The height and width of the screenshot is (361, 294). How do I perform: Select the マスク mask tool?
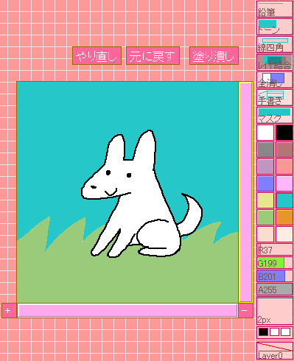(275, 115)
